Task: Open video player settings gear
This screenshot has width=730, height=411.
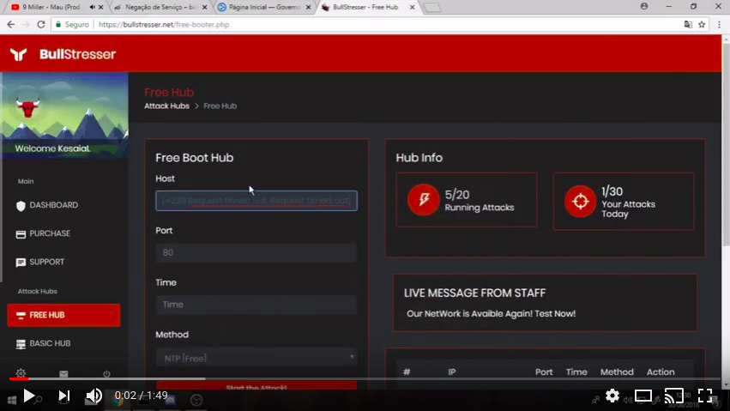Action: (x=612, y=396)
